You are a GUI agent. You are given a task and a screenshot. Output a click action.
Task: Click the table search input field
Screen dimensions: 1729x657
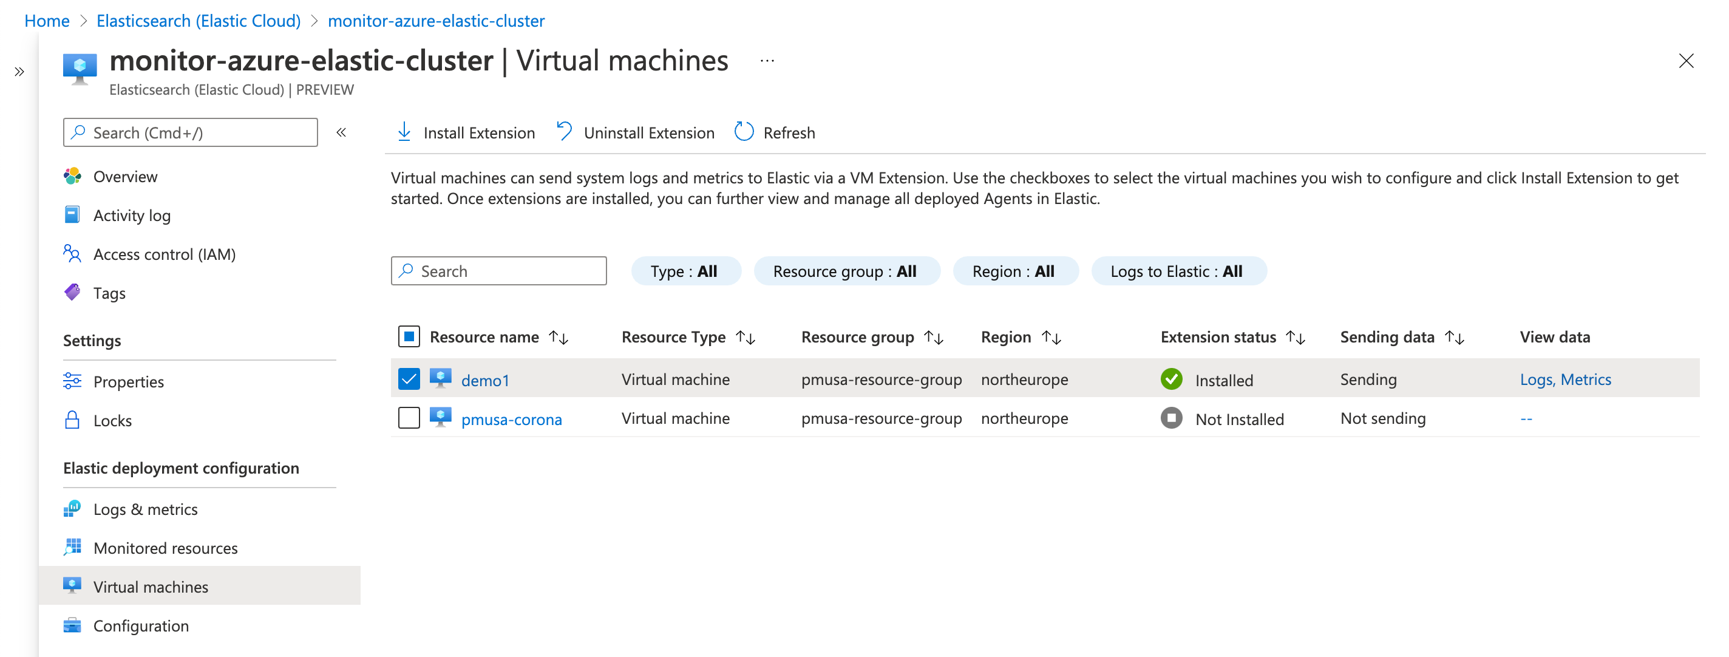click(498, 270)
